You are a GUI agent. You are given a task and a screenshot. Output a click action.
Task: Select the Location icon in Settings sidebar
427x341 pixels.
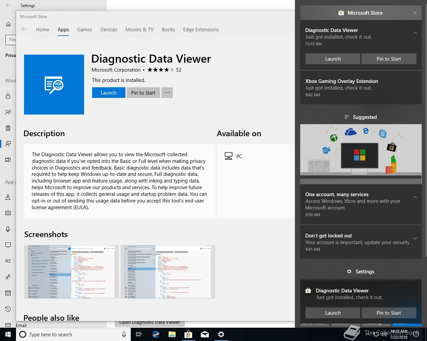[8, 197]
